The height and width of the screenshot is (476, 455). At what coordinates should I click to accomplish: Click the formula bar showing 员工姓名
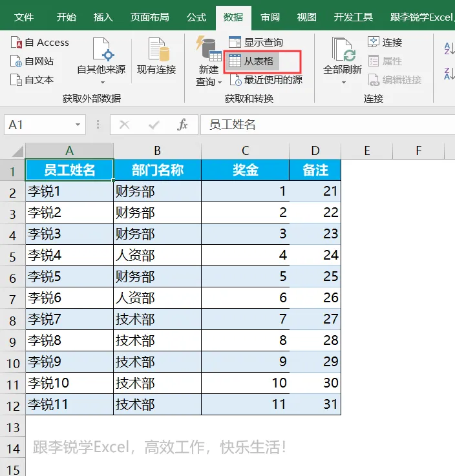coord(328,125)
